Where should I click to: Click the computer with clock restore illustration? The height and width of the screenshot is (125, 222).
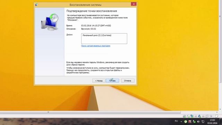coord(50,22)
